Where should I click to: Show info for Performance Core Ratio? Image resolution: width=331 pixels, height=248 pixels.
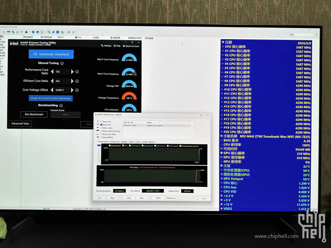tap(77, 72)
